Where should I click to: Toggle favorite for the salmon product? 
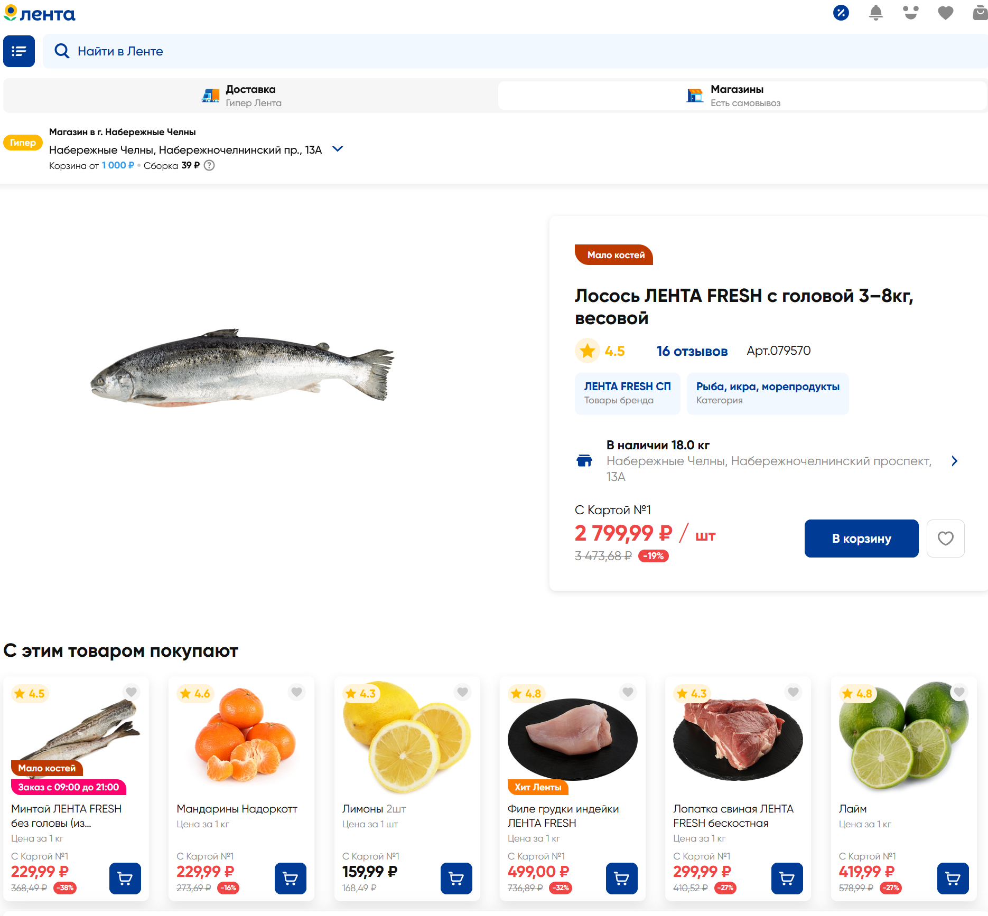(x=945, y=539)
